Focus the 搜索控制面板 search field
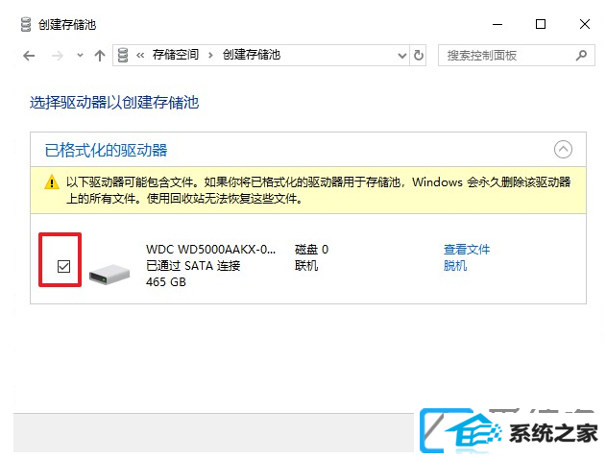 coord(509,56)
